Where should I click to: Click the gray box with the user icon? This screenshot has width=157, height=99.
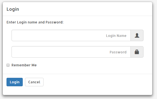[137, 35]
